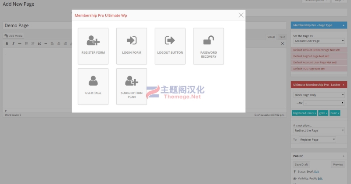Insert a bulleted list
The image size is (351, 184).
coord(26,44)
